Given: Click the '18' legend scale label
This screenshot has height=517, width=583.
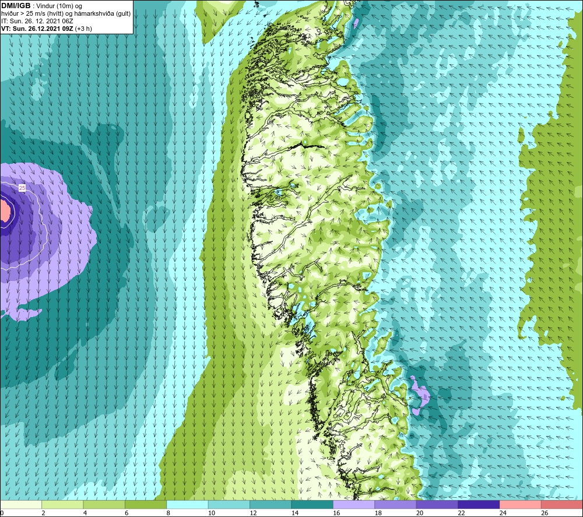Looking at the screenshot, I should pyautogui.click(x=378, y=513).
